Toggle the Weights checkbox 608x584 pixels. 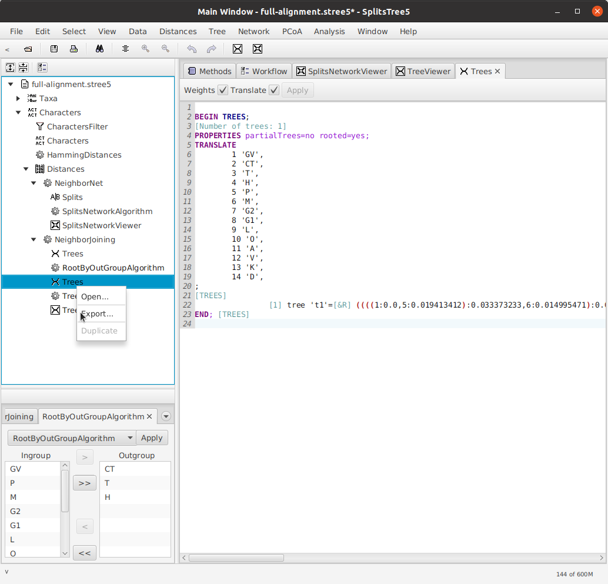(223, 90)
